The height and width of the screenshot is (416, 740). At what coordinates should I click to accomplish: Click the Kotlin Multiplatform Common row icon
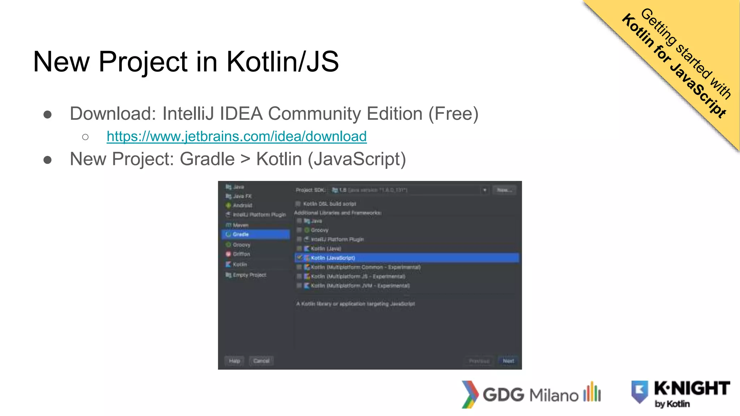click(x=307, y=267)
